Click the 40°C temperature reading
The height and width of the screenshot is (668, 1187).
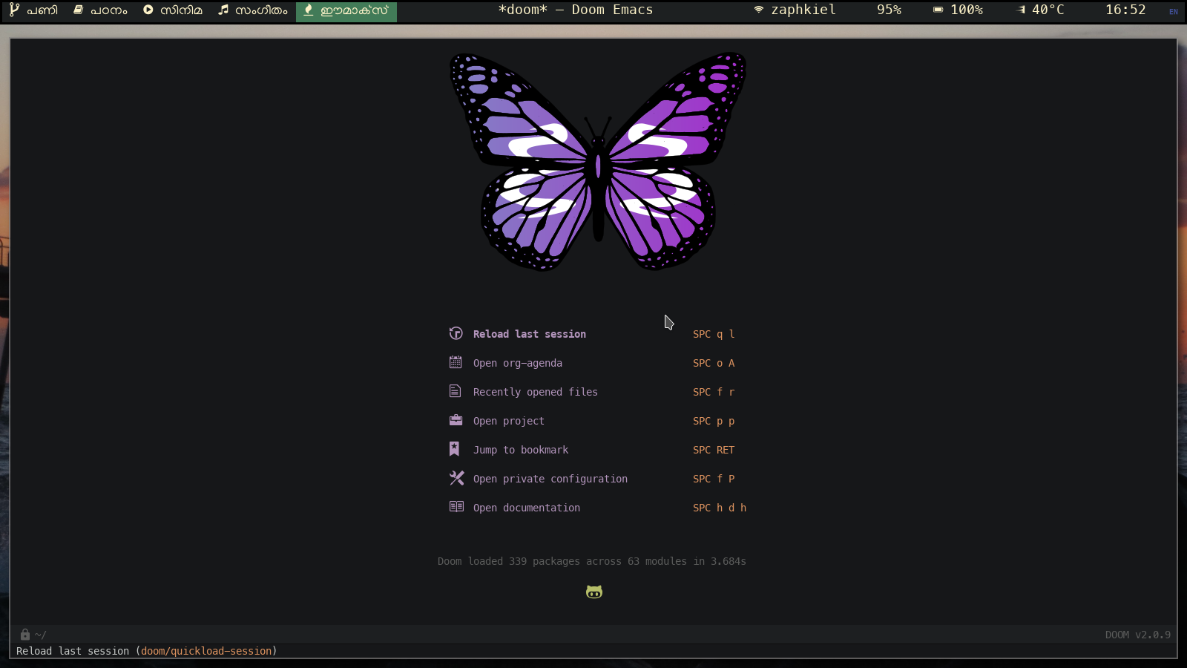point(1048,10)
